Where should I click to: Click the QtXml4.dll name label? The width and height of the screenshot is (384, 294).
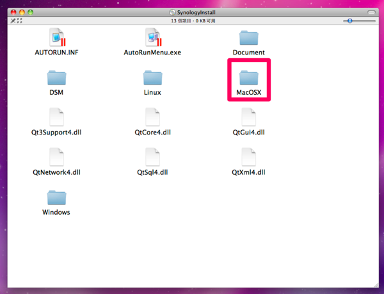248,172
